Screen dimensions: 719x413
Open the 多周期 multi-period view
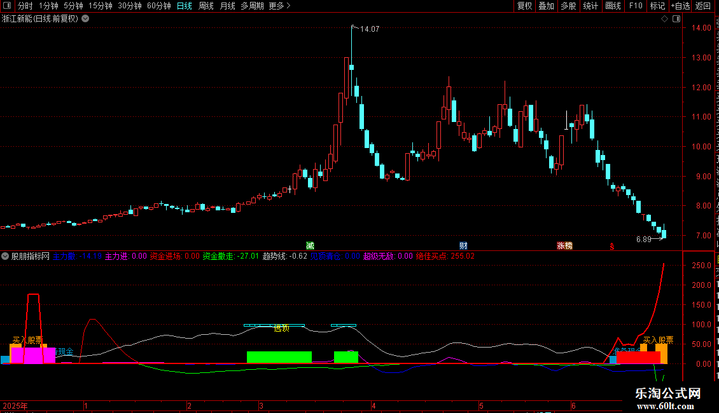click(x=252, y=6)
